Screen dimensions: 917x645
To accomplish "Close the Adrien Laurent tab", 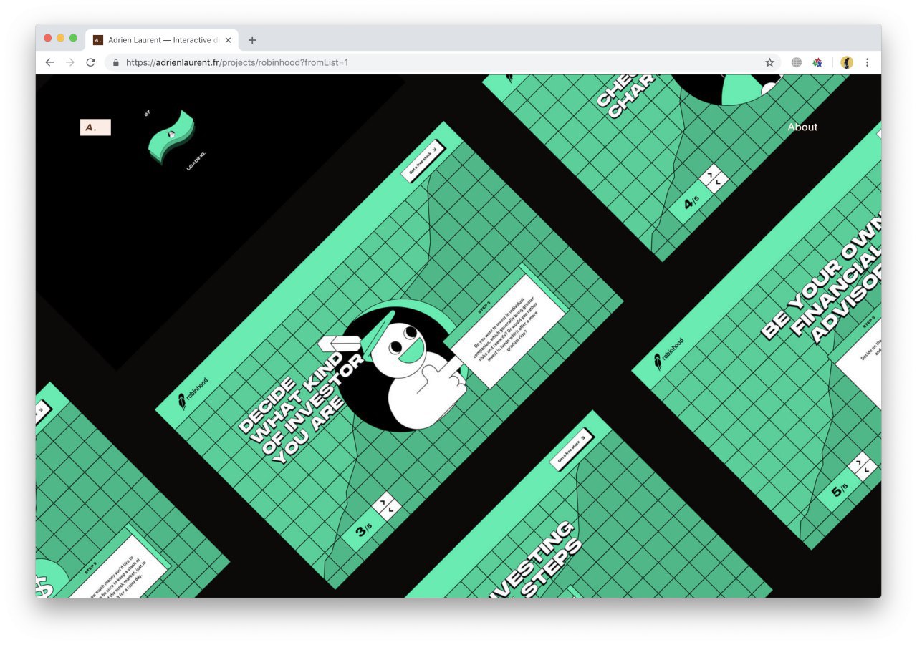I will tap(228, 40).
